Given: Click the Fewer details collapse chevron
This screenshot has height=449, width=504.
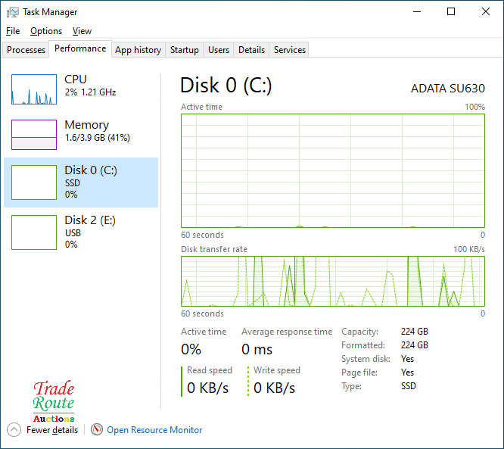Looking at the screenshot, I should coord(14,429).
